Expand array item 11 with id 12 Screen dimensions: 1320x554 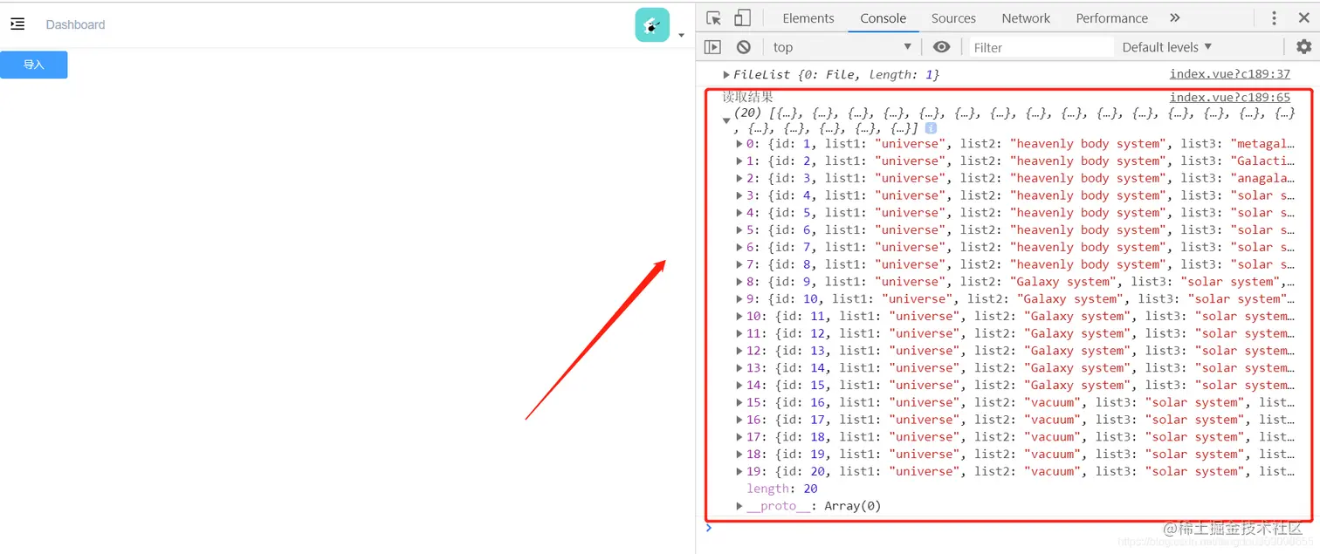coord(740,334)
